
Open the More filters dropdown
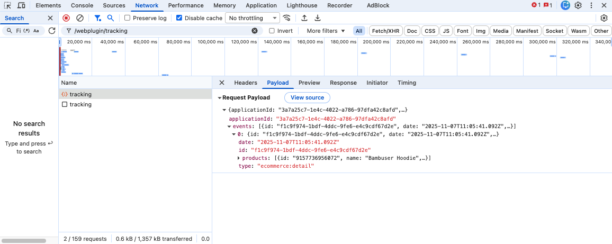point(326,31)
